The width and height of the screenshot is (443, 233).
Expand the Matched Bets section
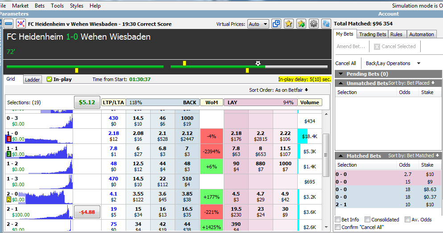click(341, 155)
